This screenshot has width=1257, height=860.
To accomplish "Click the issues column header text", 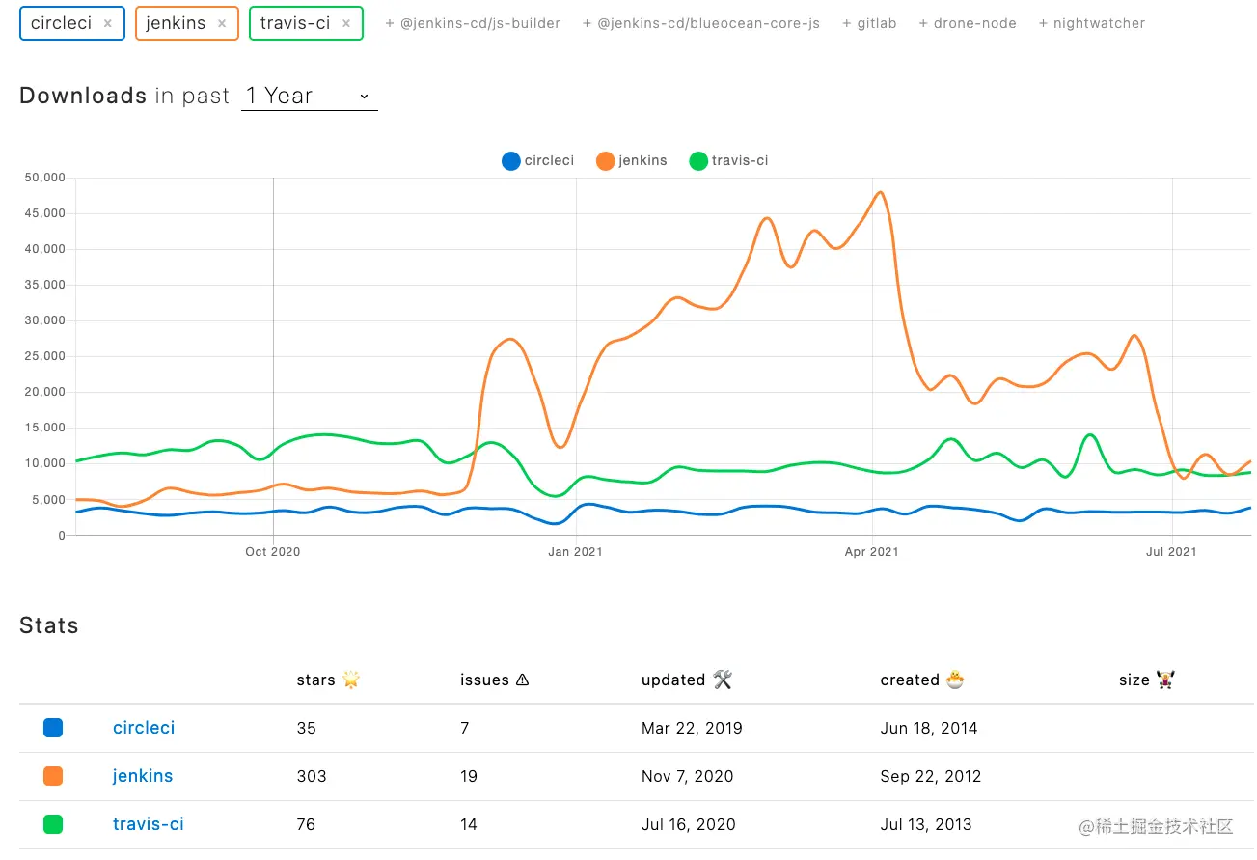I will (x=484, y=680).
